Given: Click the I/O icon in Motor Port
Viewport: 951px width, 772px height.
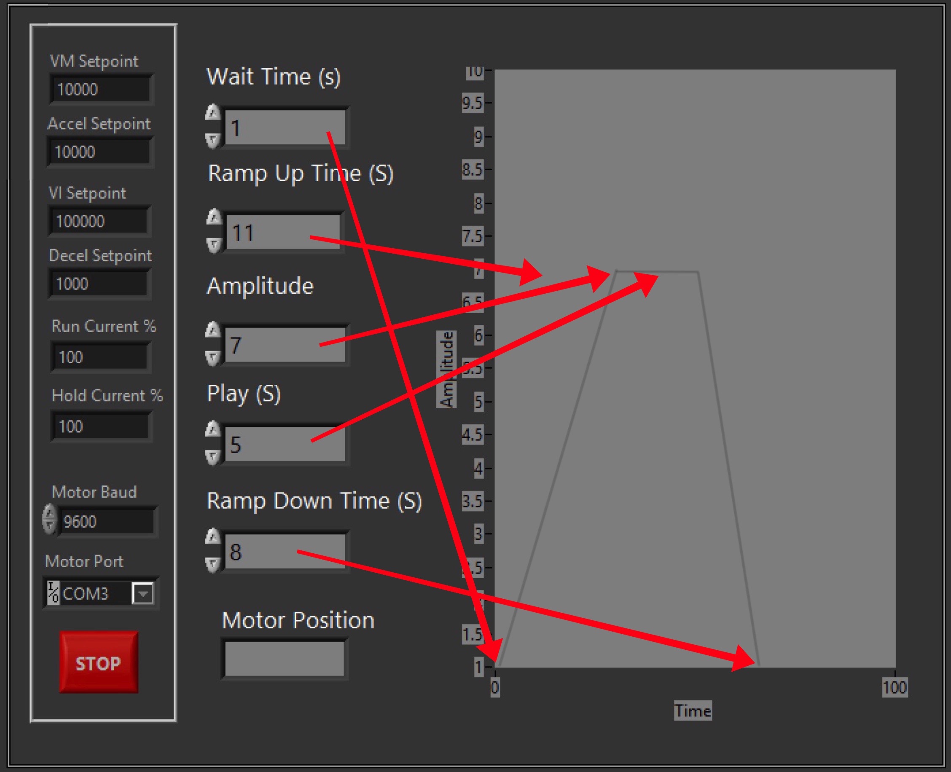Looking at the screenshot, I should tap(54, 593).
